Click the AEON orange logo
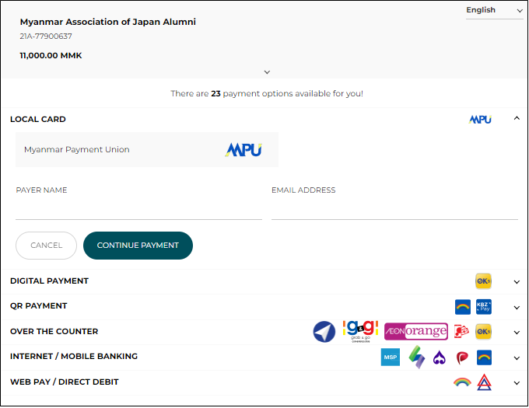Image resolution: width=529 pixels, height=408 pixels. click(416, 332)
